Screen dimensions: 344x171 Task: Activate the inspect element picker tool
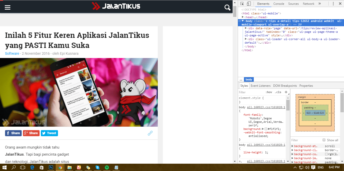click(242, 4)
